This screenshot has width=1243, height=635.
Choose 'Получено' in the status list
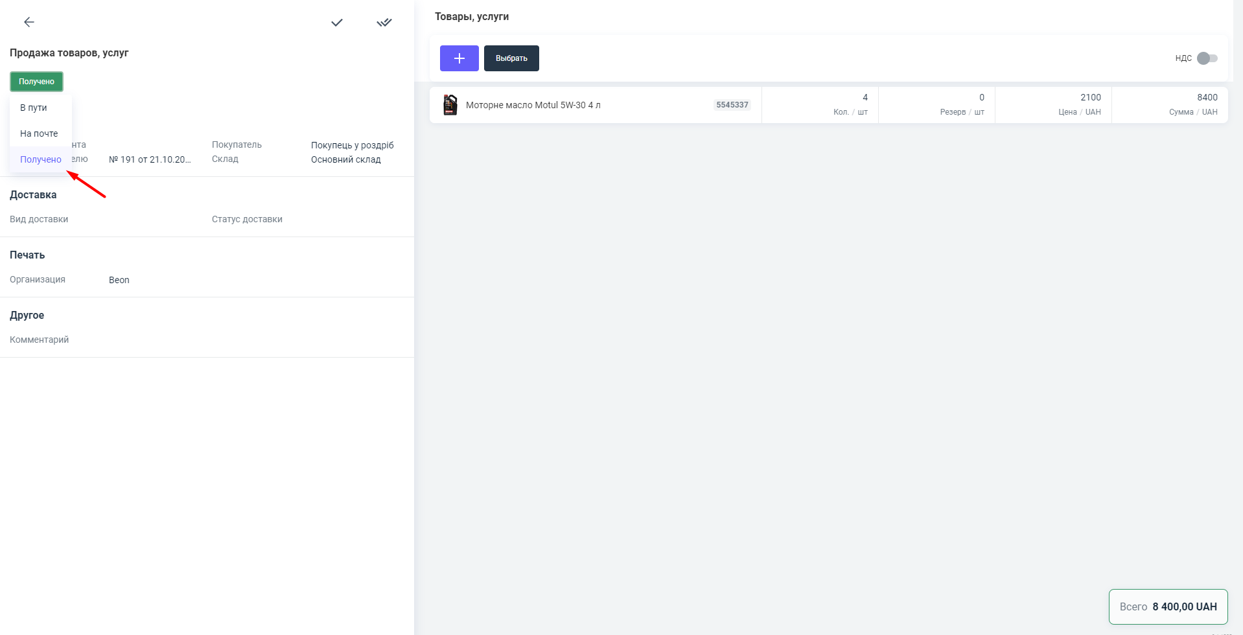pyautogui.click(x=40, y=159)
